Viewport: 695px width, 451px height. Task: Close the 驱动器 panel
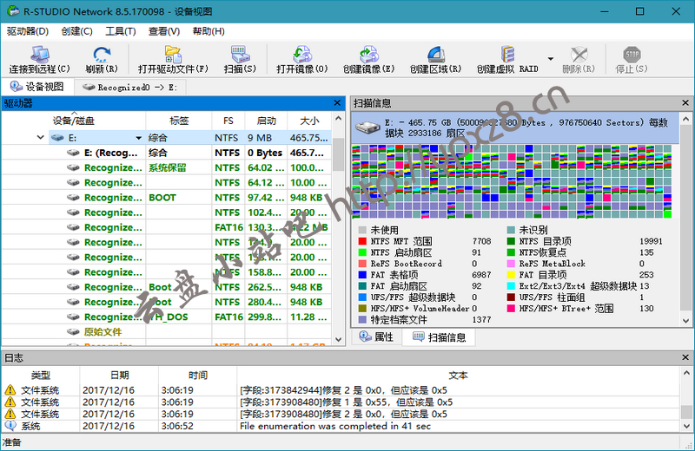coord(337,103)
